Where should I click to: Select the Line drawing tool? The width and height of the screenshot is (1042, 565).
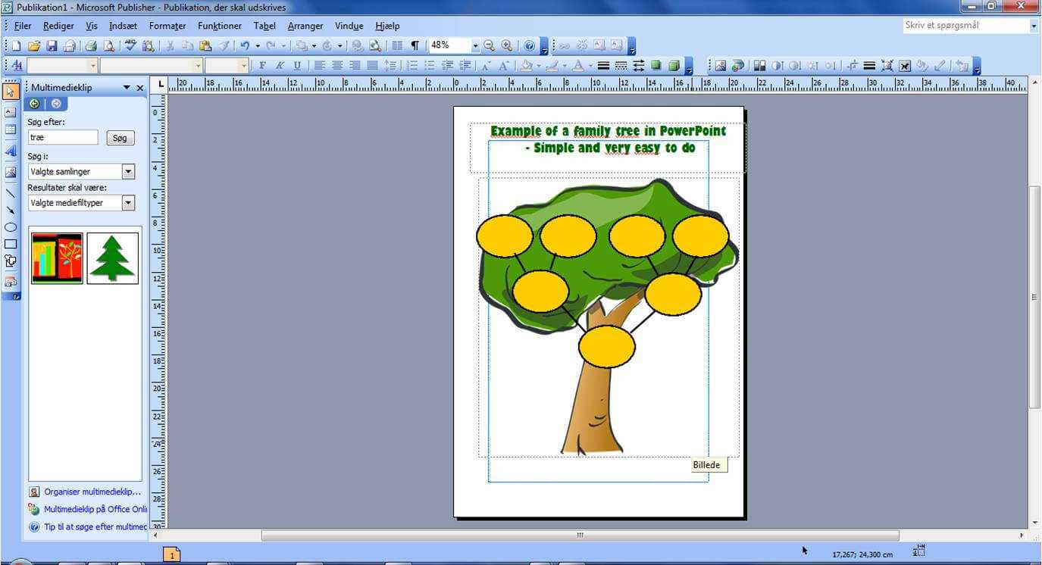11,193
